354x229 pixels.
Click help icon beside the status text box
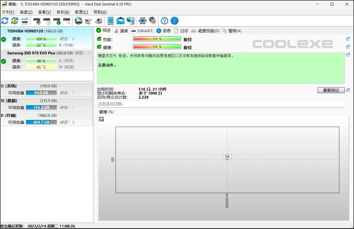348,55
